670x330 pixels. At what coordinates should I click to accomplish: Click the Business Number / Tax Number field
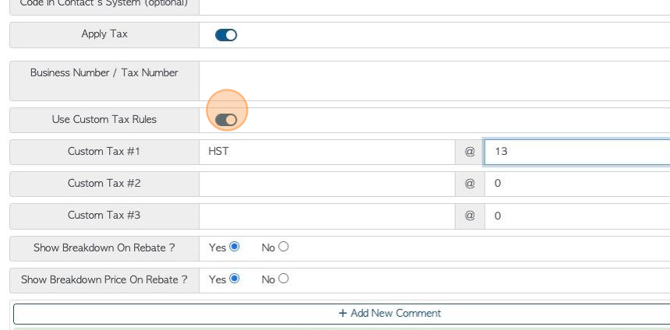coord(434,81)
